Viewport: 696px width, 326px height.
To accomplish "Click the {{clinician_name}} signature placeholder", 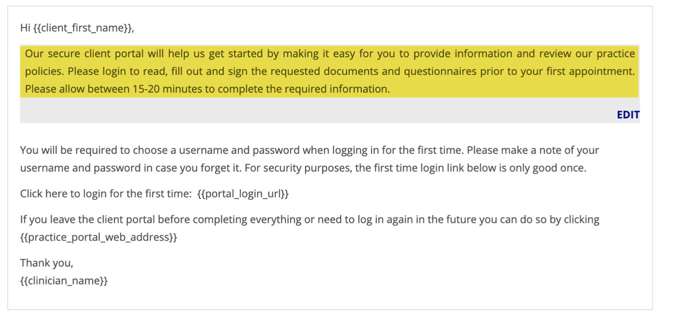I will (64, 281).
